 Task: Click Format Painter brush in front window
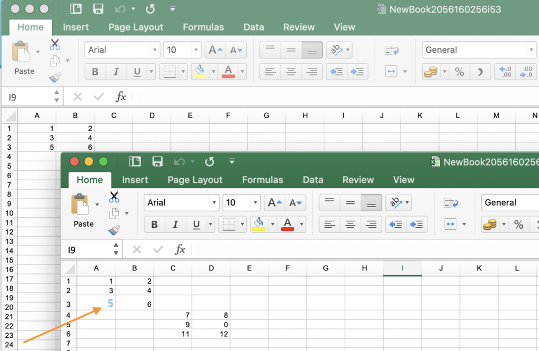click(114, 230)
